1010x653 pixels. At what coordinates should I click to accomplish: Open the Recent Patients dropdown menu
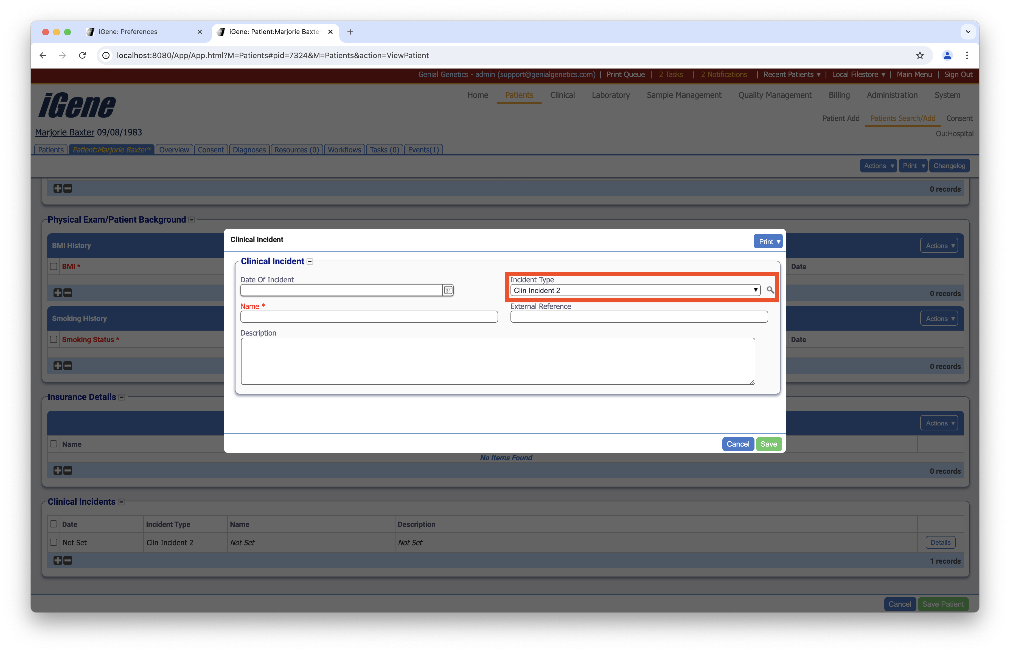tap(792, 75)
